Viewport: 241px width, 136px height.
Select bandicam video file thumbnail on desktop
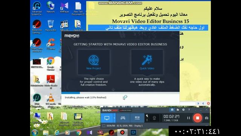[78, 119]
